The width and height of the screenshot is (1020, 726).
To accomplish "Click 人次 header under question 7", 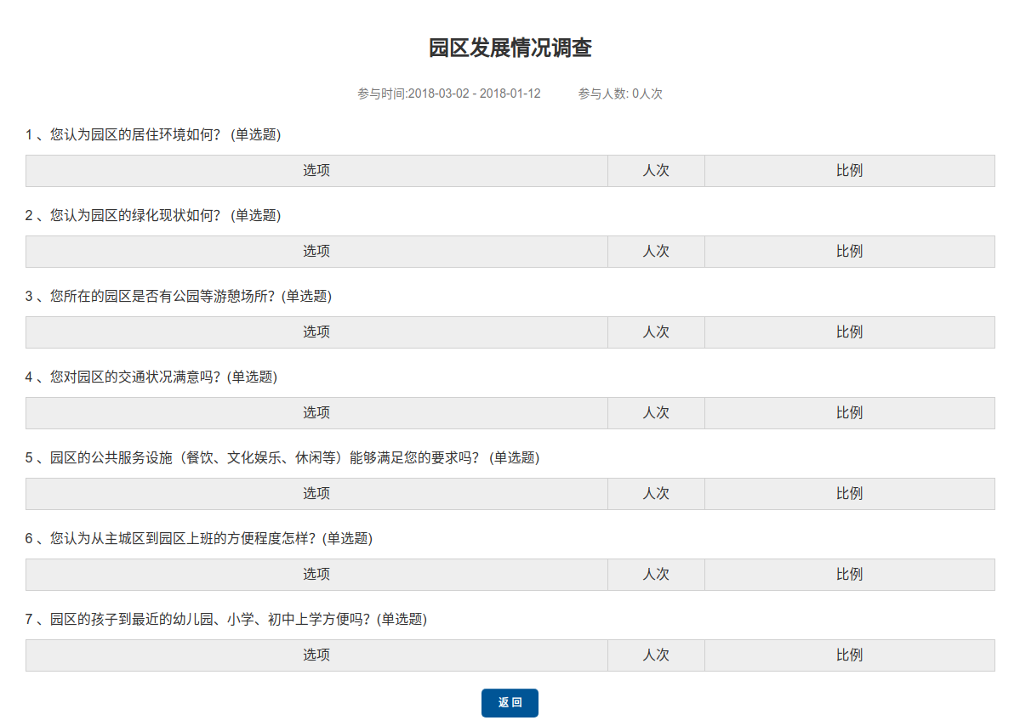I will [x=656, y=655].
